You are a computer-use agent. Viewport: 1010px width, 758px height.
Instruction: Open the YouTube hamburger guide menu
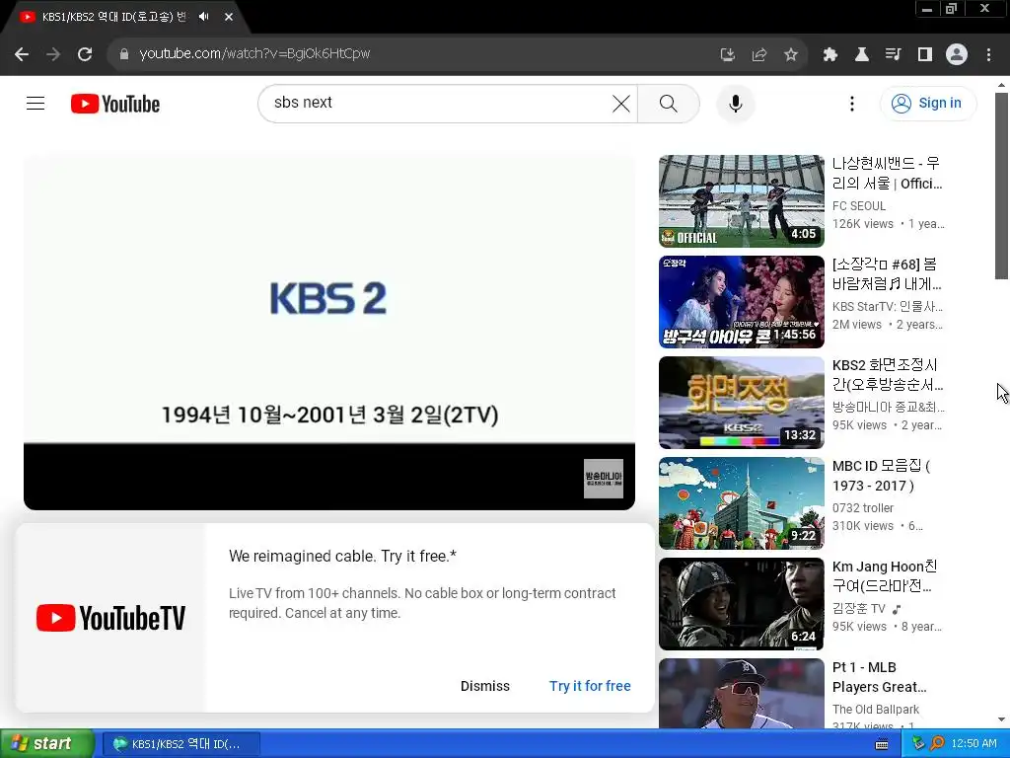[36, 103]
